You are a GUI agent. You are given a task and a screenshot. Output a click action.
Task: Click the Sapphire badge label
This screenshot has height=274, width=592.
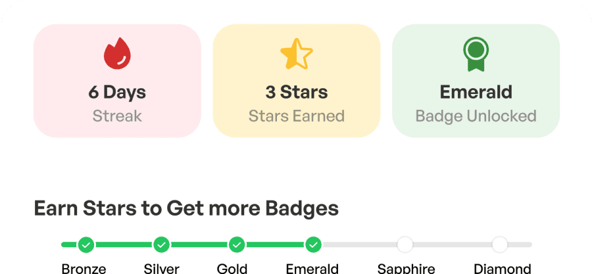[x=406, y=268]
